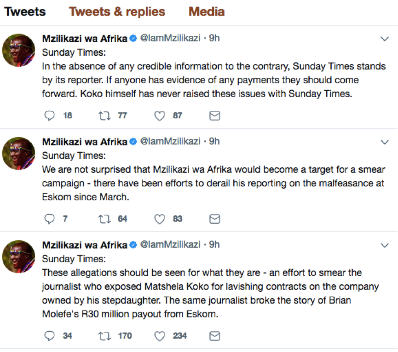
Task: Reply to the smear campaign tweet
Action: point(49,219)
